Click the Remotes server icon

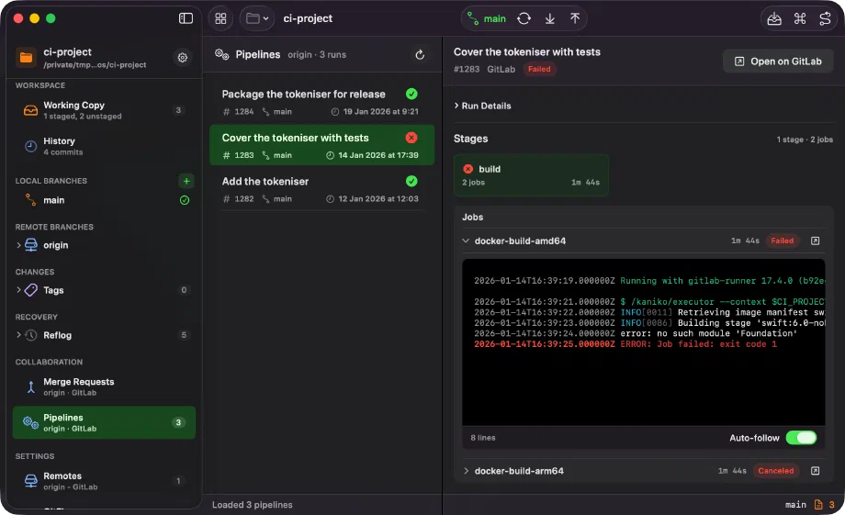click(30, 480)
